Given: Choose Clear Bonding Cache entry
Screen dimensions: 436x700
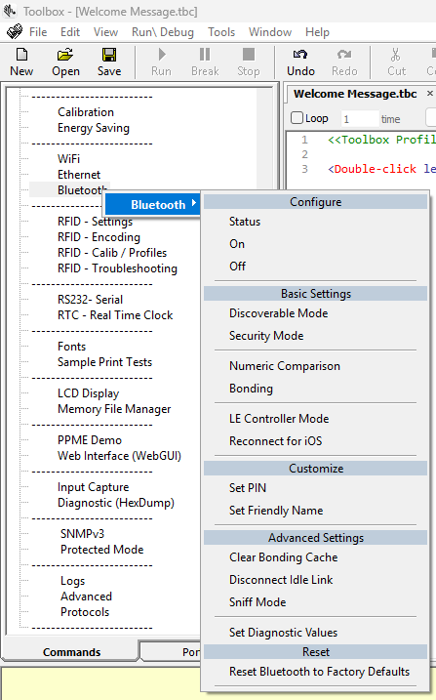Looking at the screenshot, I should point(284,557).
